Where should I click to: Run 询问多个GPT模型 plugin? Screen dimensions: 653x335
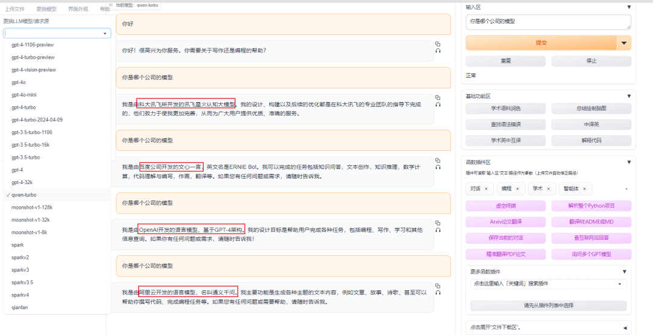point(591,254)
